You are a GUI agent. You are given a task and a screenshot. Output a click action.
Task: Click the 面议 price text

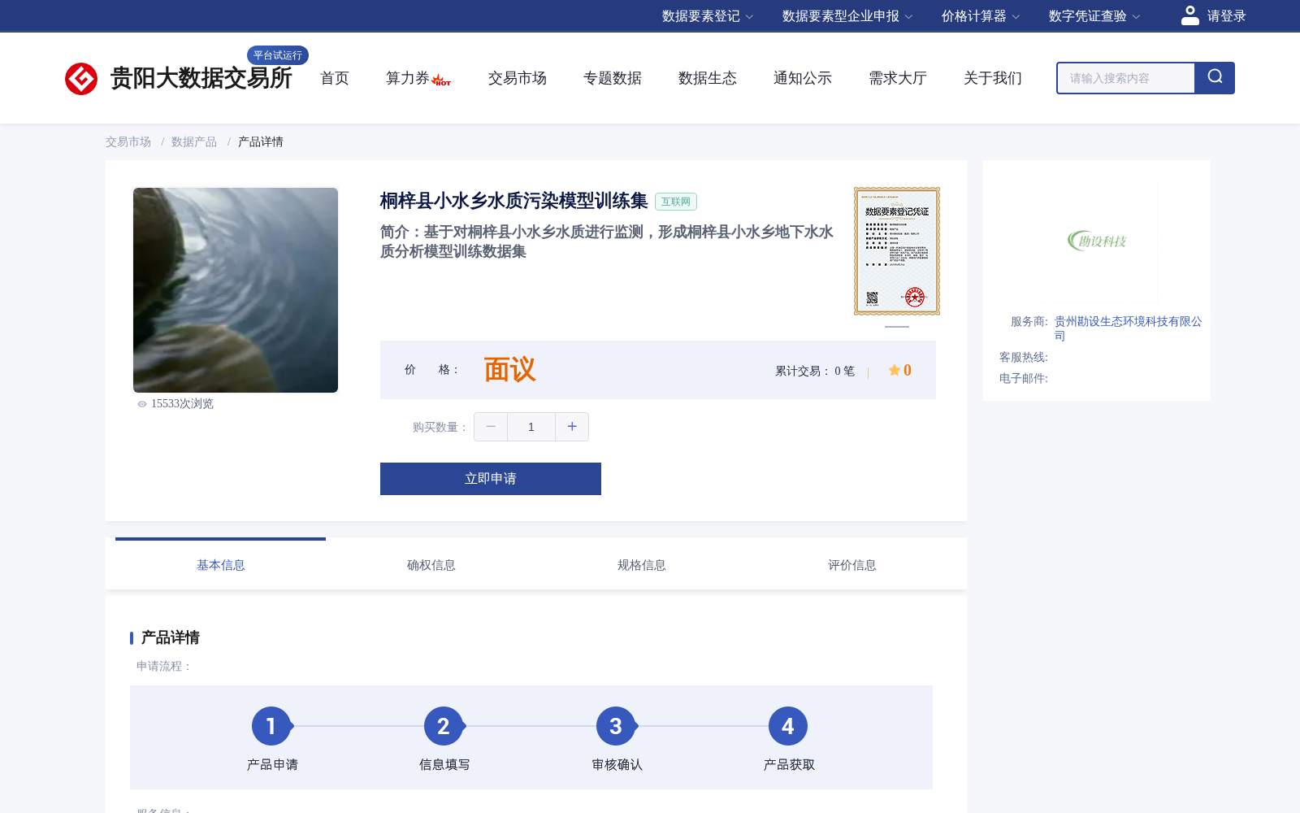(510, 370)
